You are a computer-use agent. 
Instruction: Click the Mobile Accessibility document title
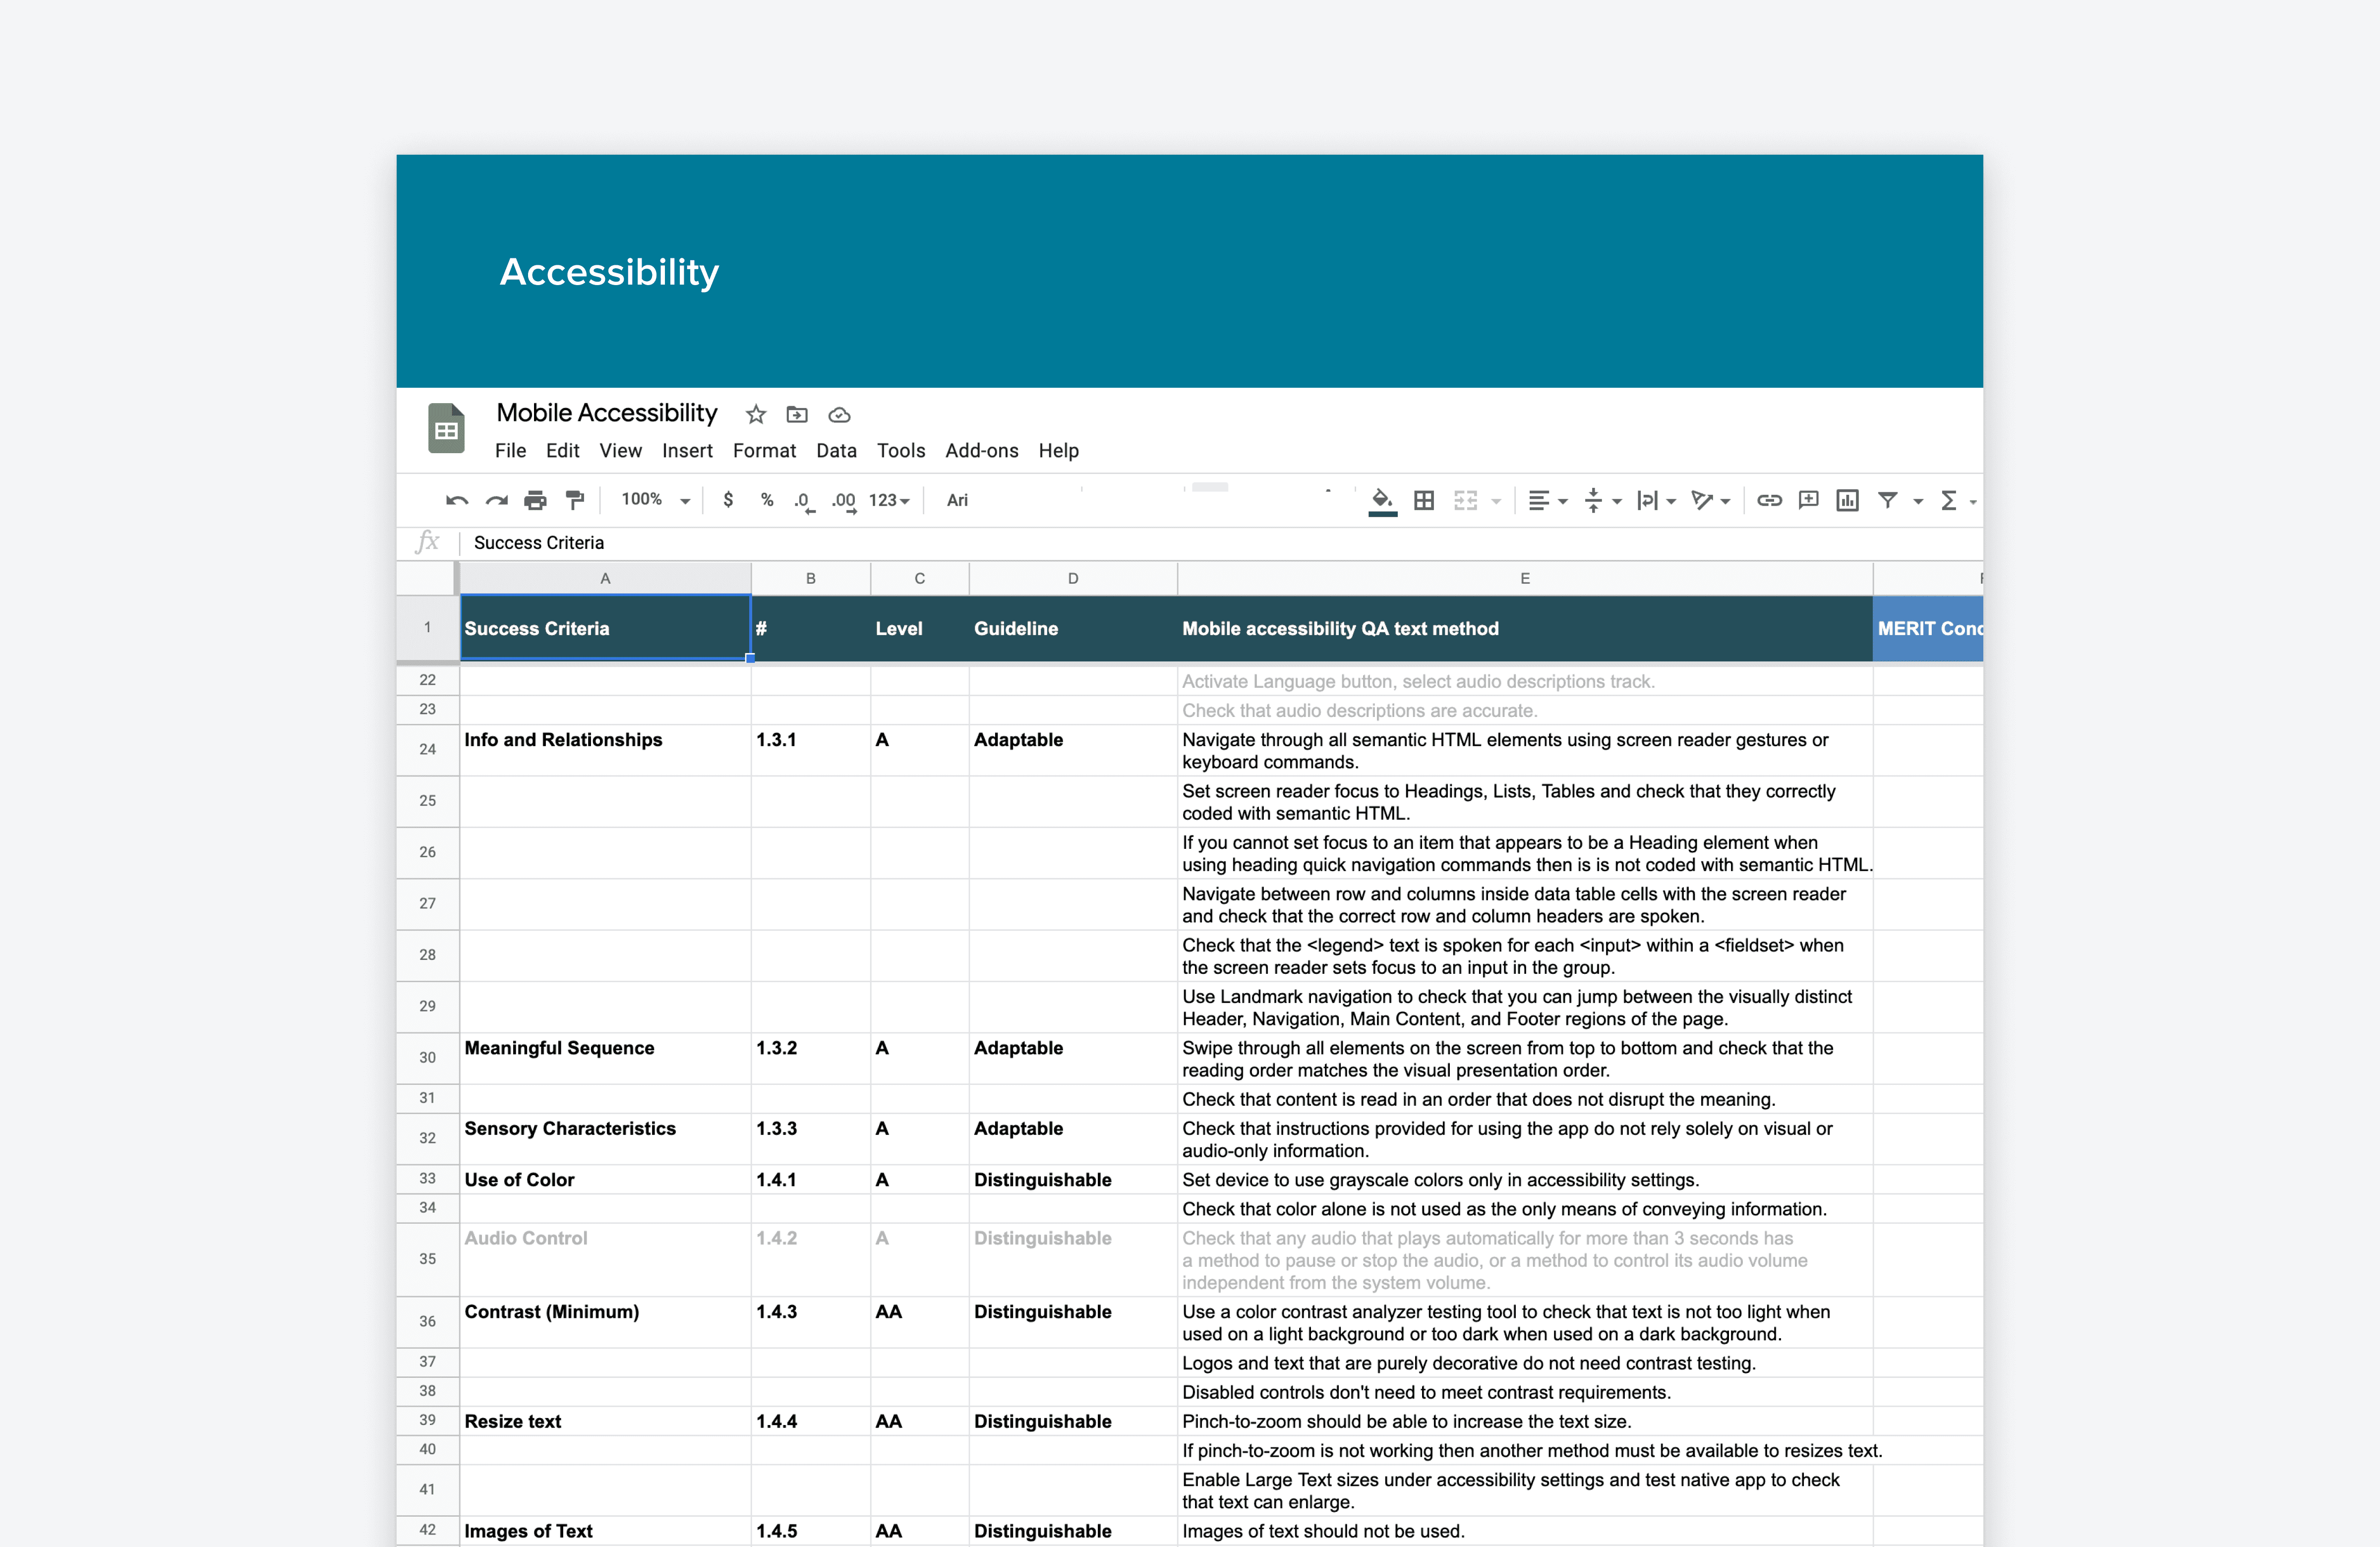(x=606, y=413)
